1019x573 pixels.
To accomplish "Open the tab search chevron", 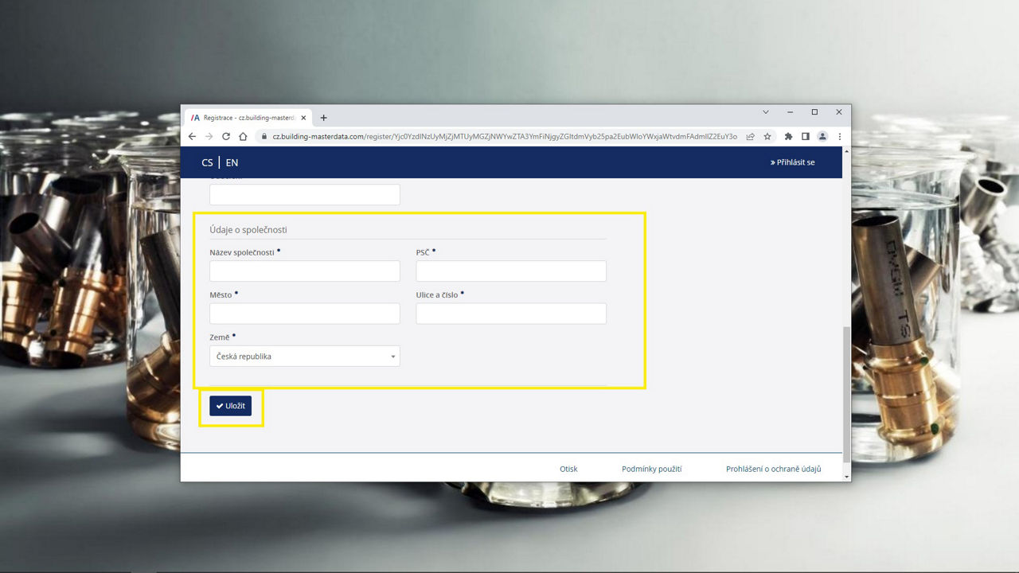I will 766,112.
